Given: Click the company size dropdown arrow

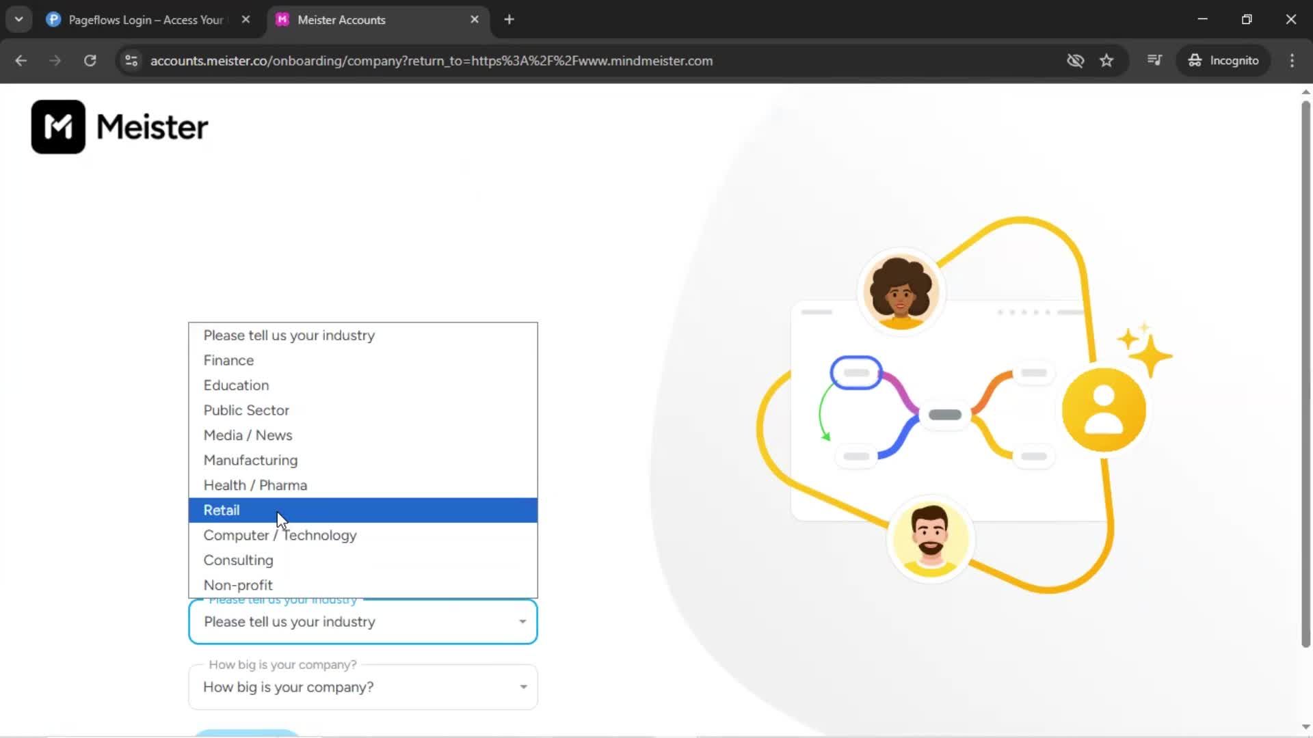Looking at the screenshot, I should point(523,687).
